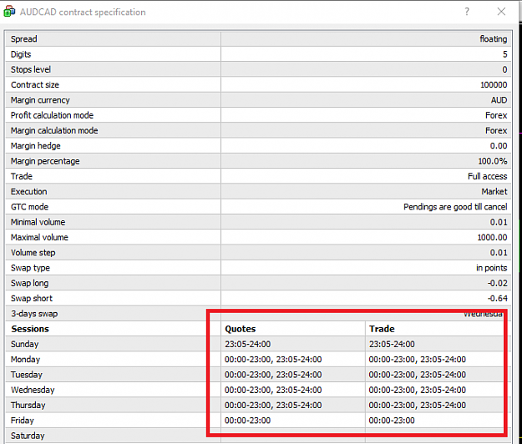Select the Tuesday session row label
This screenshot has width=522, height=444.
point(26,375)
